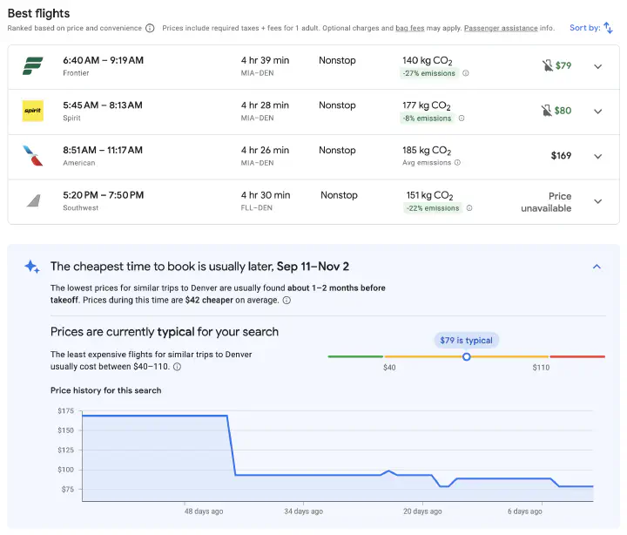Click info icon beside ranking explanation

pyautogui.click(x=150, y=28)
